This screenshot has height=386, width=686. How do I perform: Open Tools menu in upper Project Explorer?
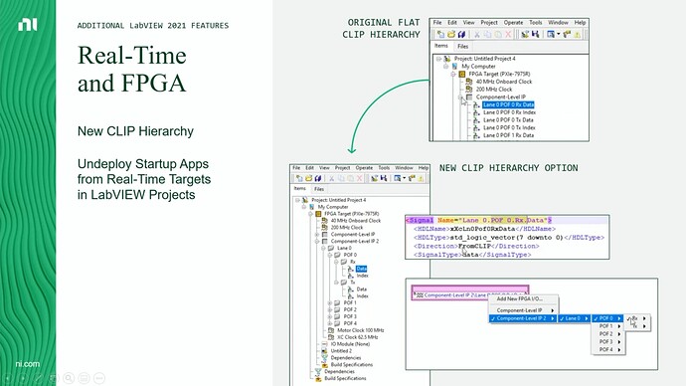point(536,22)
